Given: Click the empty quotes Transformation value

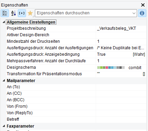Looking at the screenshot, I should (x=98, y=73).
